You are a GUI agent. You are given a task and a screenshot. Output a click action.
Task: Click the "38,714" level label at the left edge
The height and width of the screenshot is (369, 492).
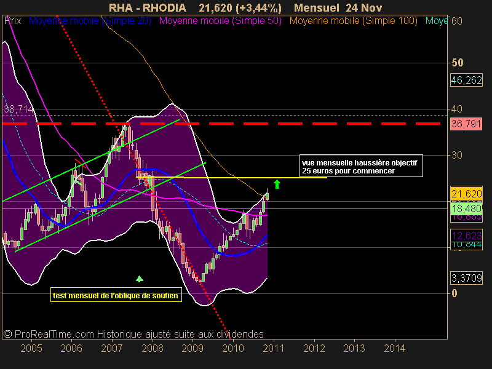pyautogui.click(x=18, y=109)
